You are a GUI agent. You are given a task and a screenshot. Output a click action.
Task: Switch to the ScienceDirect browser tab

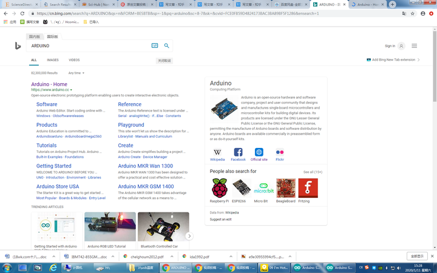click(21, 4)
